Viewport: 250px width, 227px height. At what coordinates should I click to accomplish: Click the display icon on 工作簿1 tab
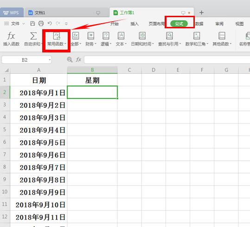(x=183, y=13)
